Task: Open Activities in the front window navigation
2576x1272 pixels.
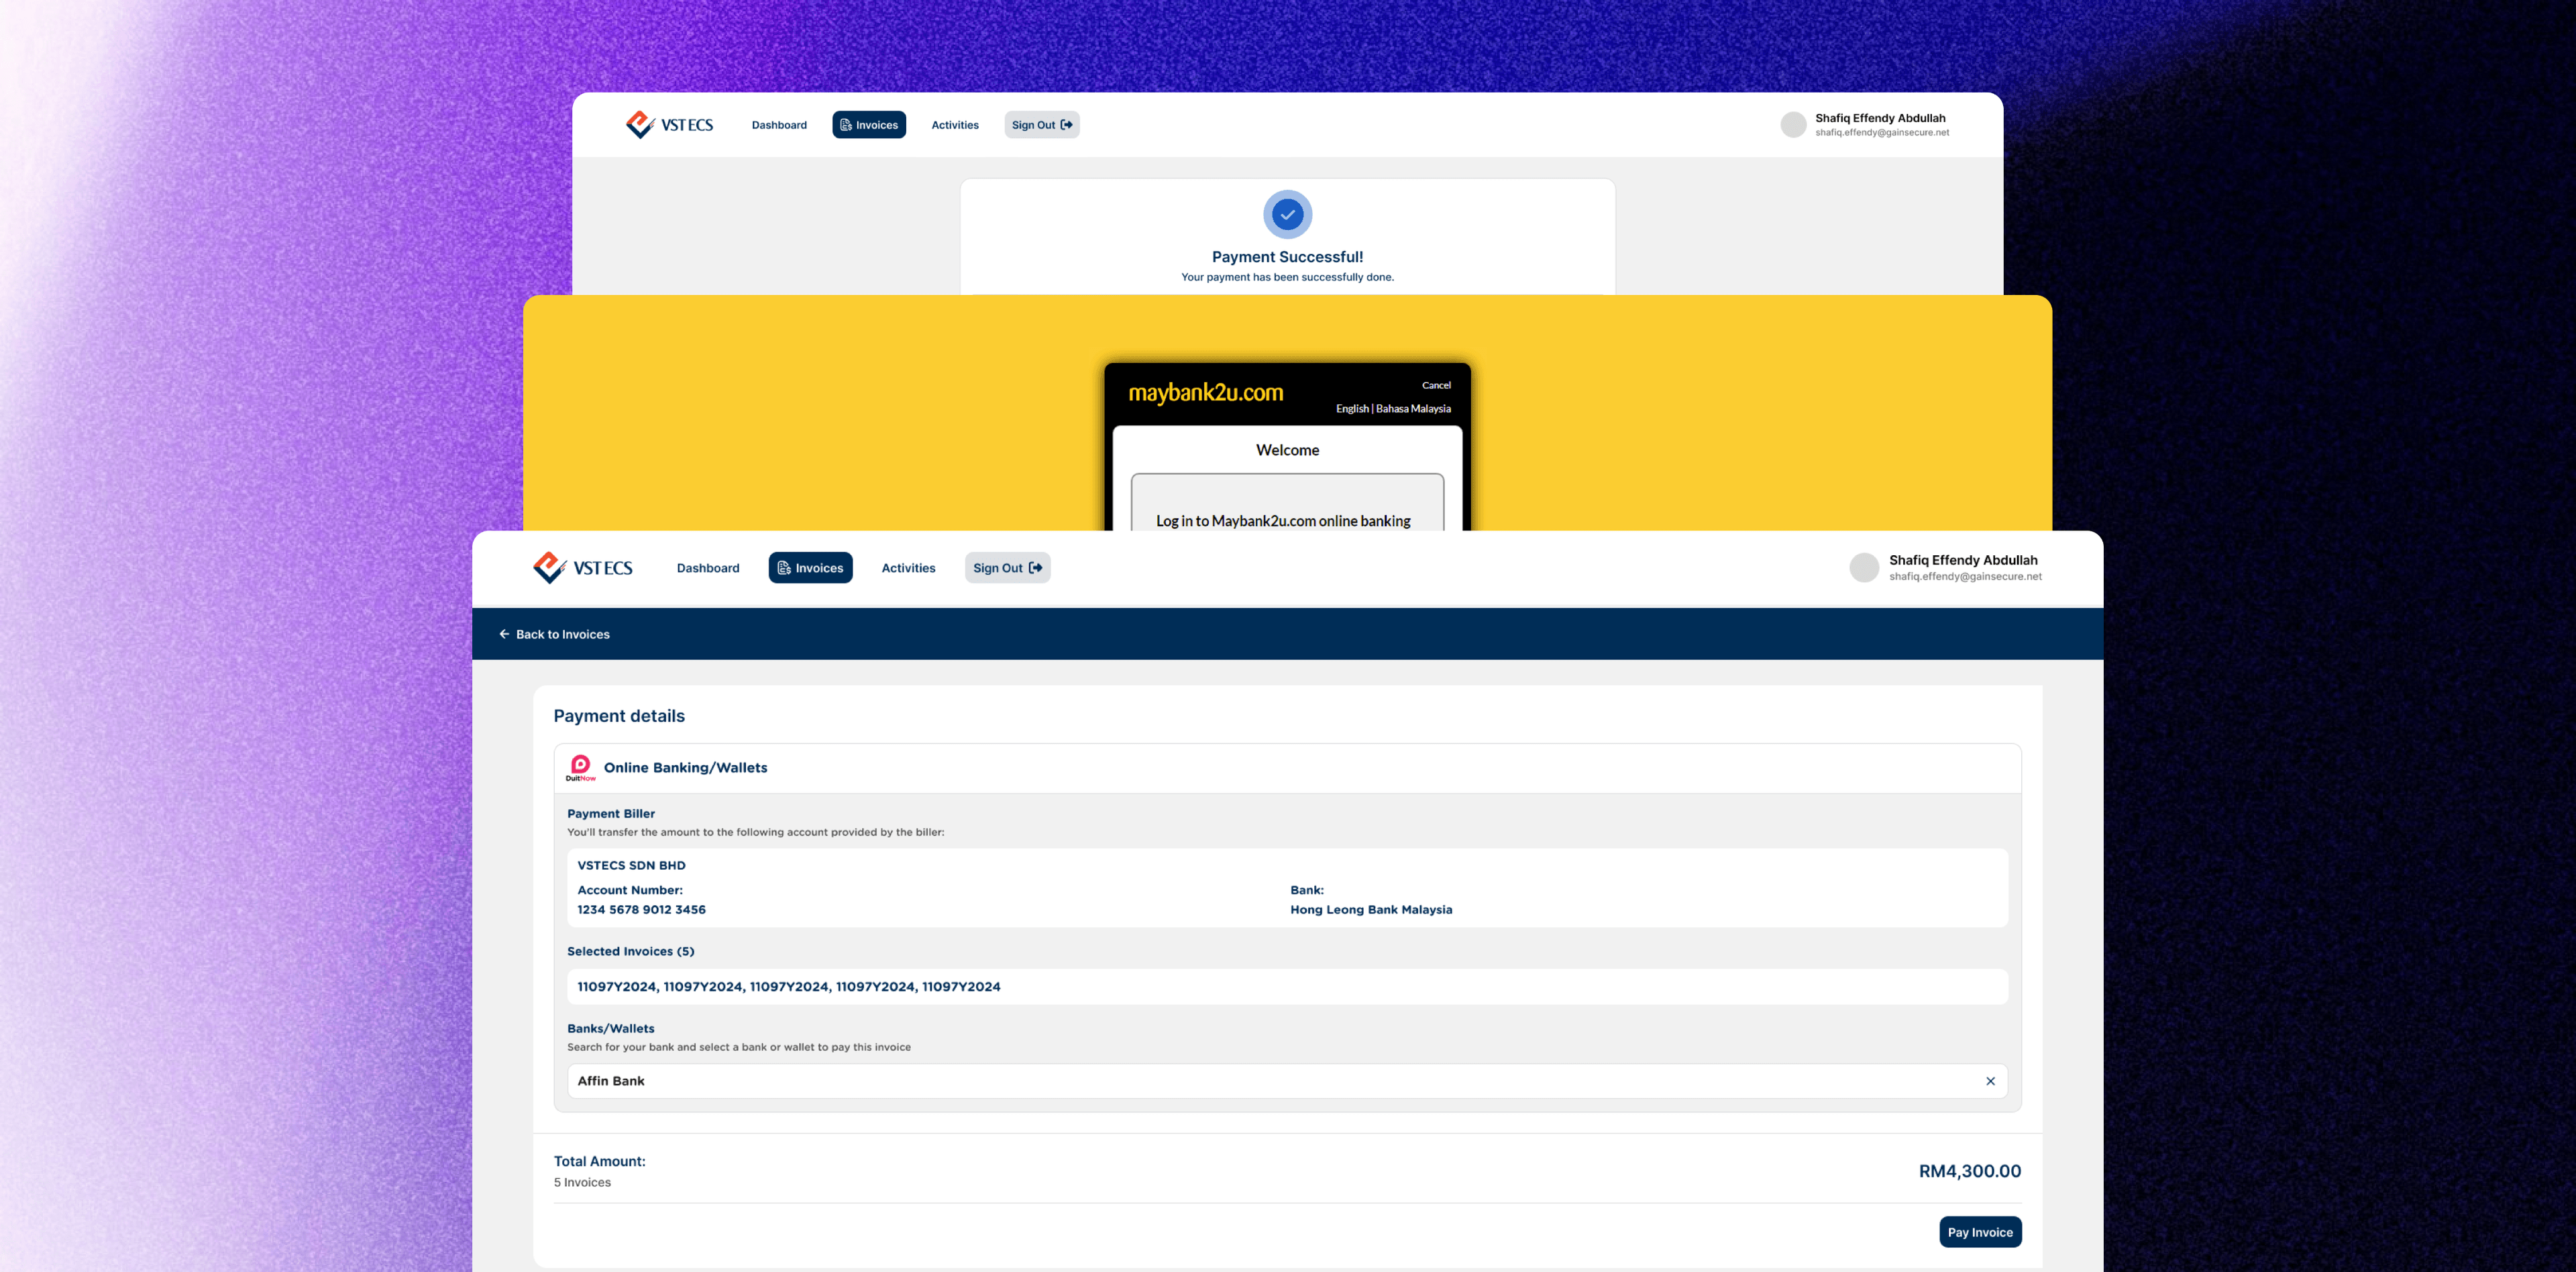Action: coord(908,567)
